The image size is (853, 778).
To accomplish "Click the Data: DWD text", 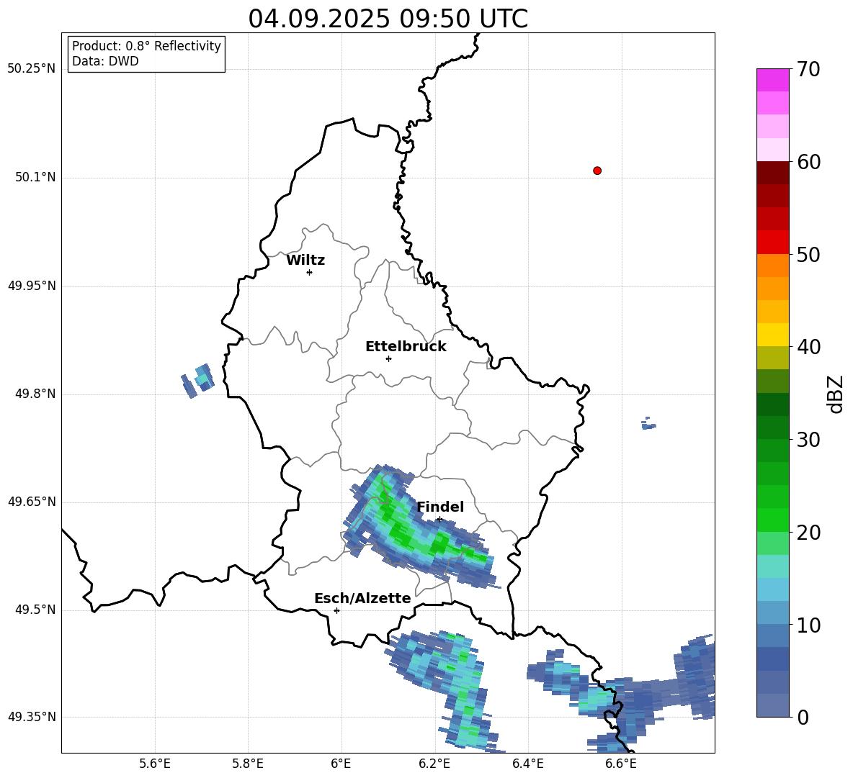I will tap(105, 61).
